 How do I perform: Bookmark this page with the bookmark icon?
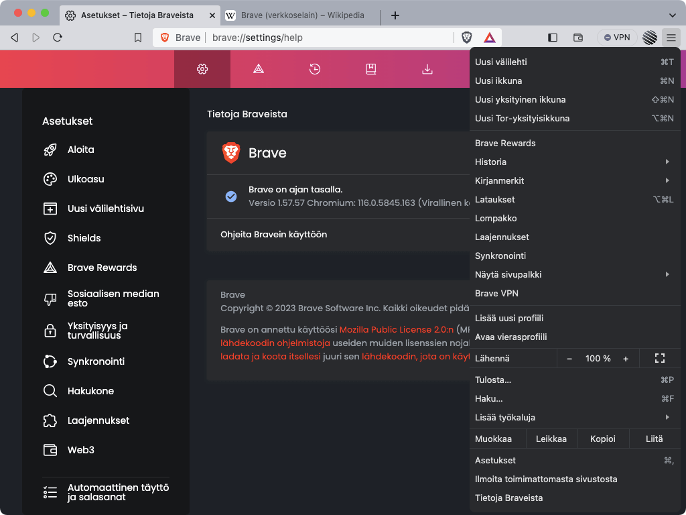pos(138,38)
